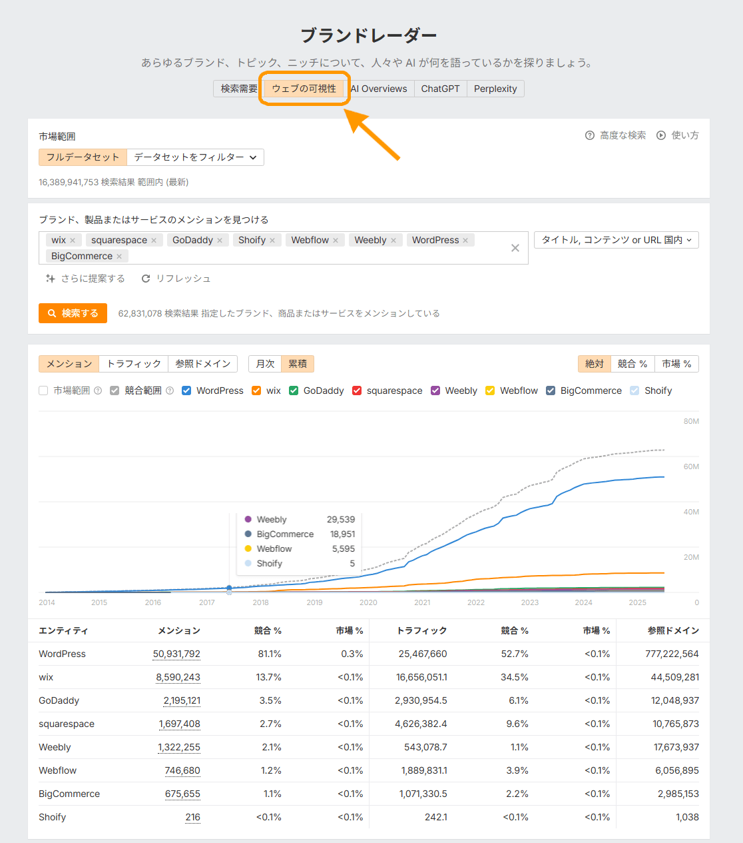The height and width of the screenshot is (843, 743).
Task: Click the sparkle icon for さらに提案する
Action: click(x=50, y=279)
